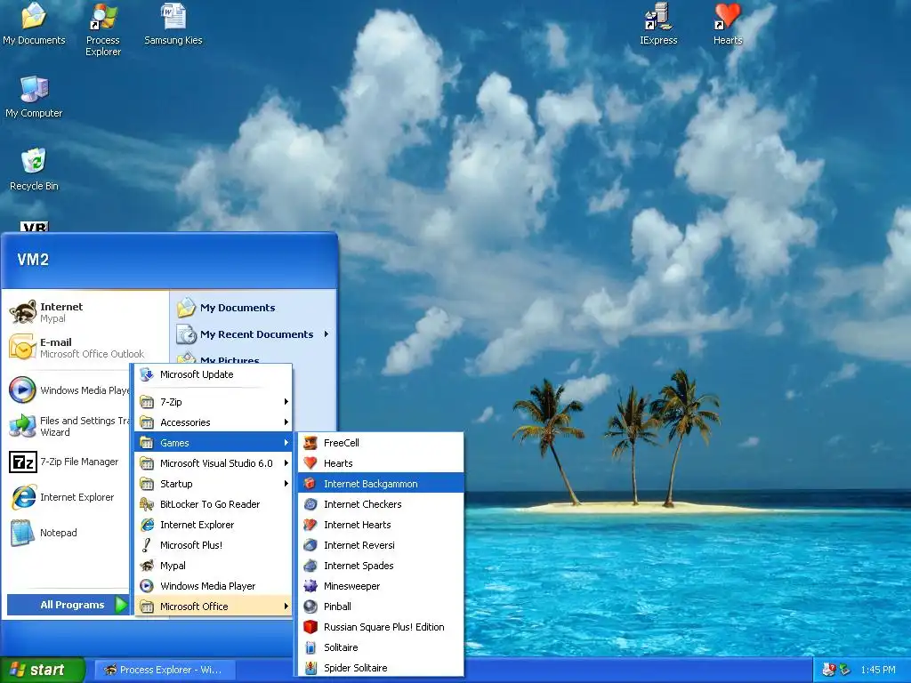
Task: Start Internet Checkers game
Action: (x=381, y=504)
